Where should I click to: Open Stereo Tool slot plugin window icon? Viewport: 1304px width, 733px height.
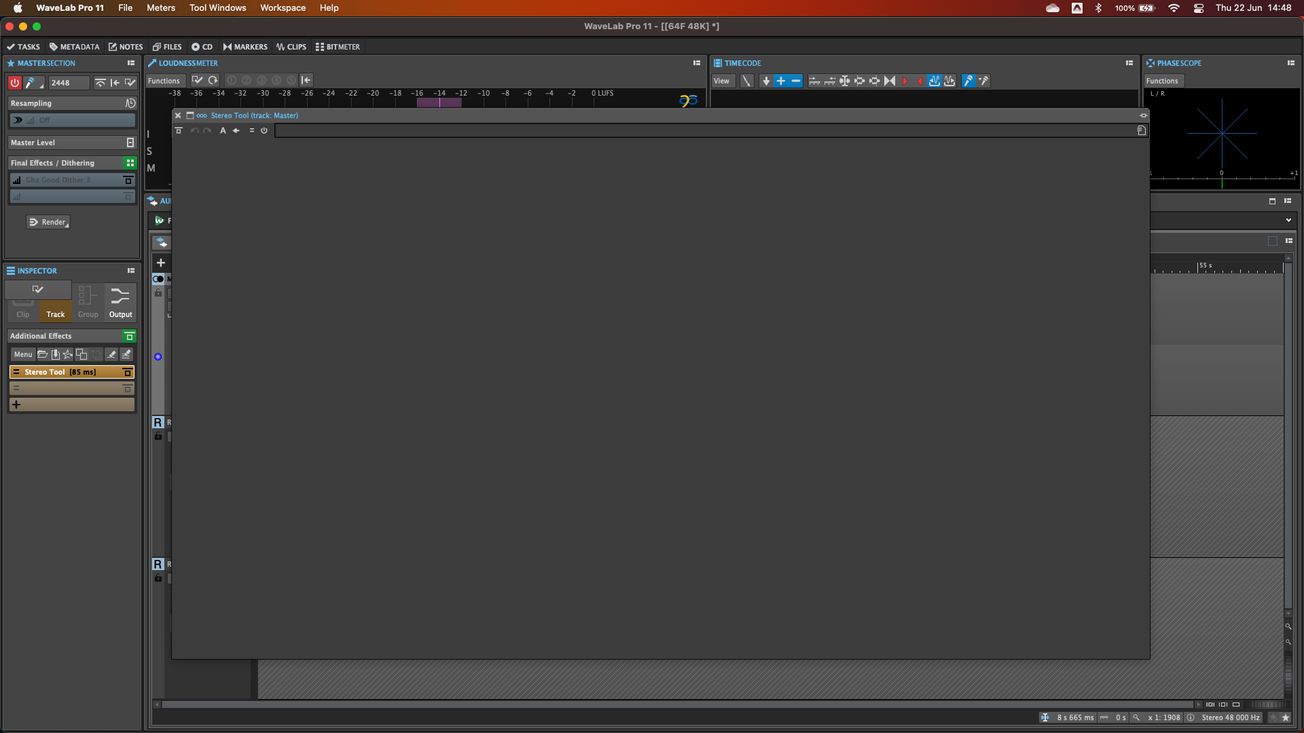[x=127, y=372]
